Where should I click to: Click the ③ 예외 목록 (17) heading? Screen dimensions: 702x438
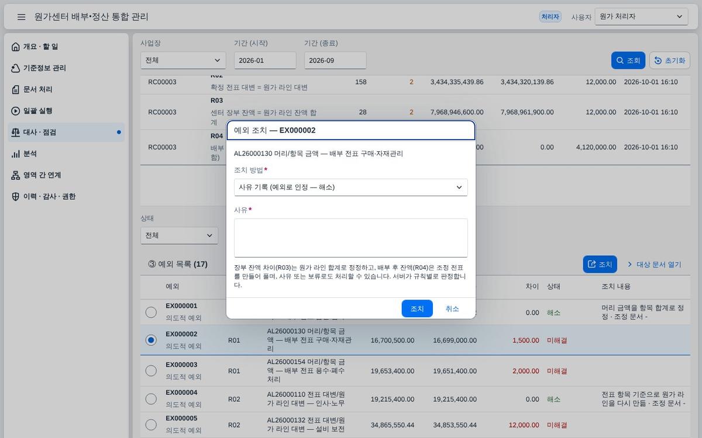tap(178, 264)
